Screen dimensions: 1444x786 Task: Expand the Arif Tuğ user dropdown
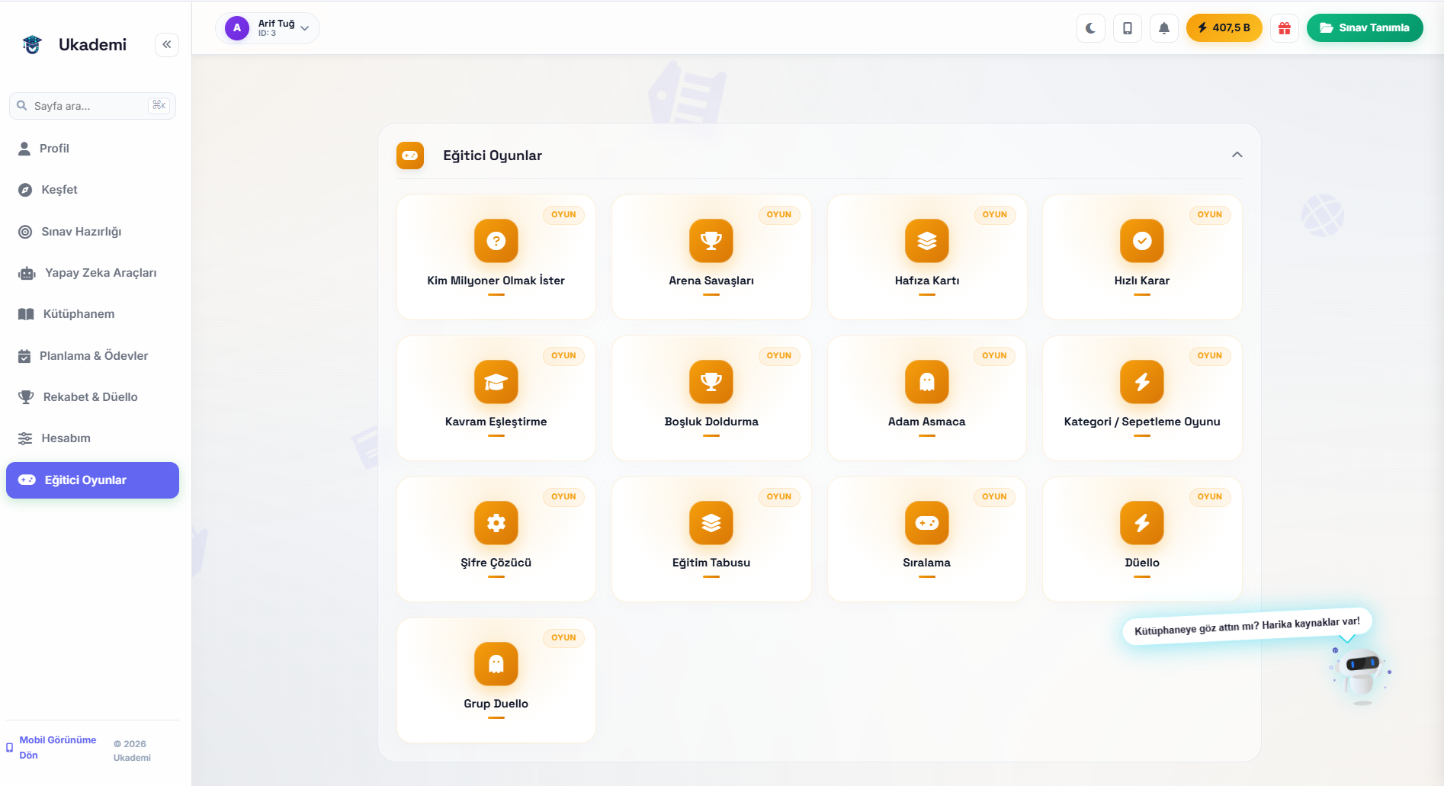tap(268, 28)
